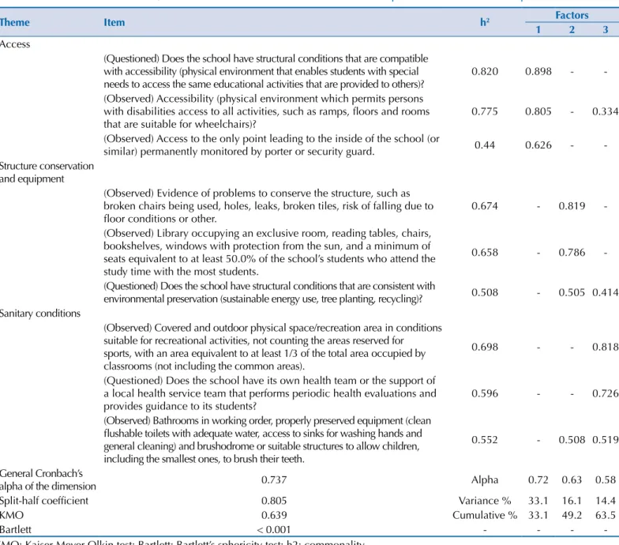The image size is (619, 545).
Task: Select the 0.508 value in the h² column
Action: [485, 292]
